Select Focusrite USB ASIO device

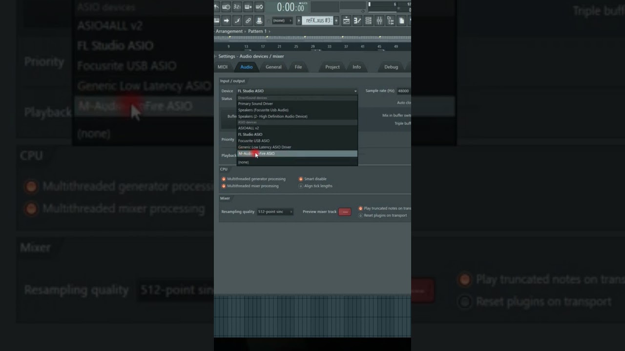pyautogui.click(x=297, y=141)
